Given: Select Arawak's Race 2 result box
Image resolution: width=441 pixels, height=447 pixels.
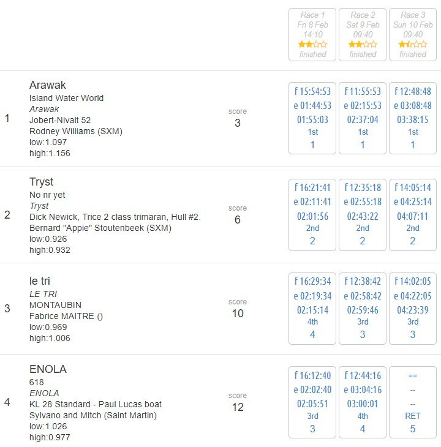Looking at the screenshot, I should pos(363,118).
